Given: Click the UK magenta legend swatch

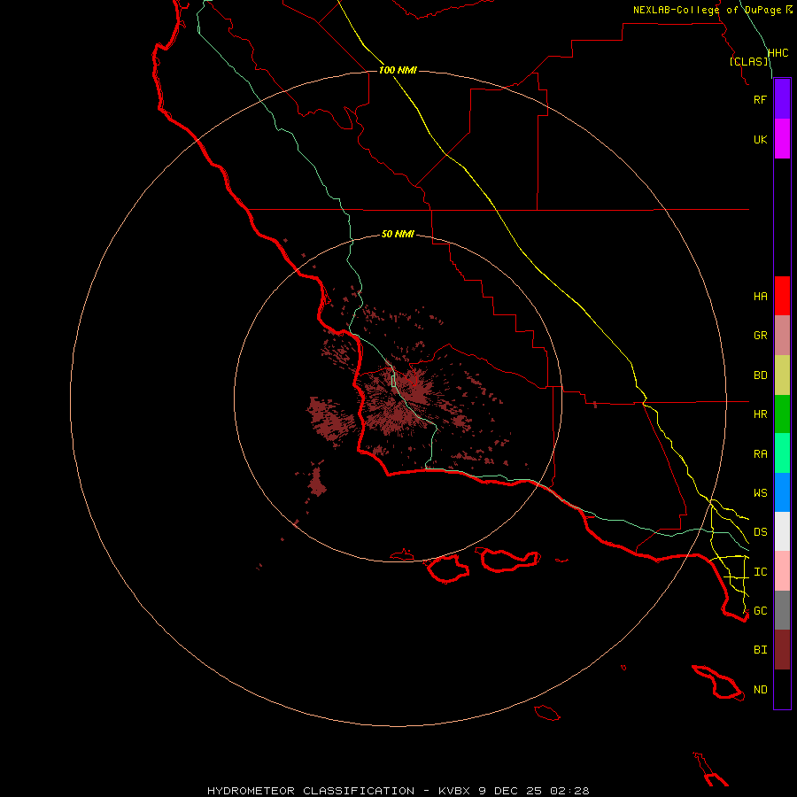Looking at the screenshot, I should tap(782, 139).
